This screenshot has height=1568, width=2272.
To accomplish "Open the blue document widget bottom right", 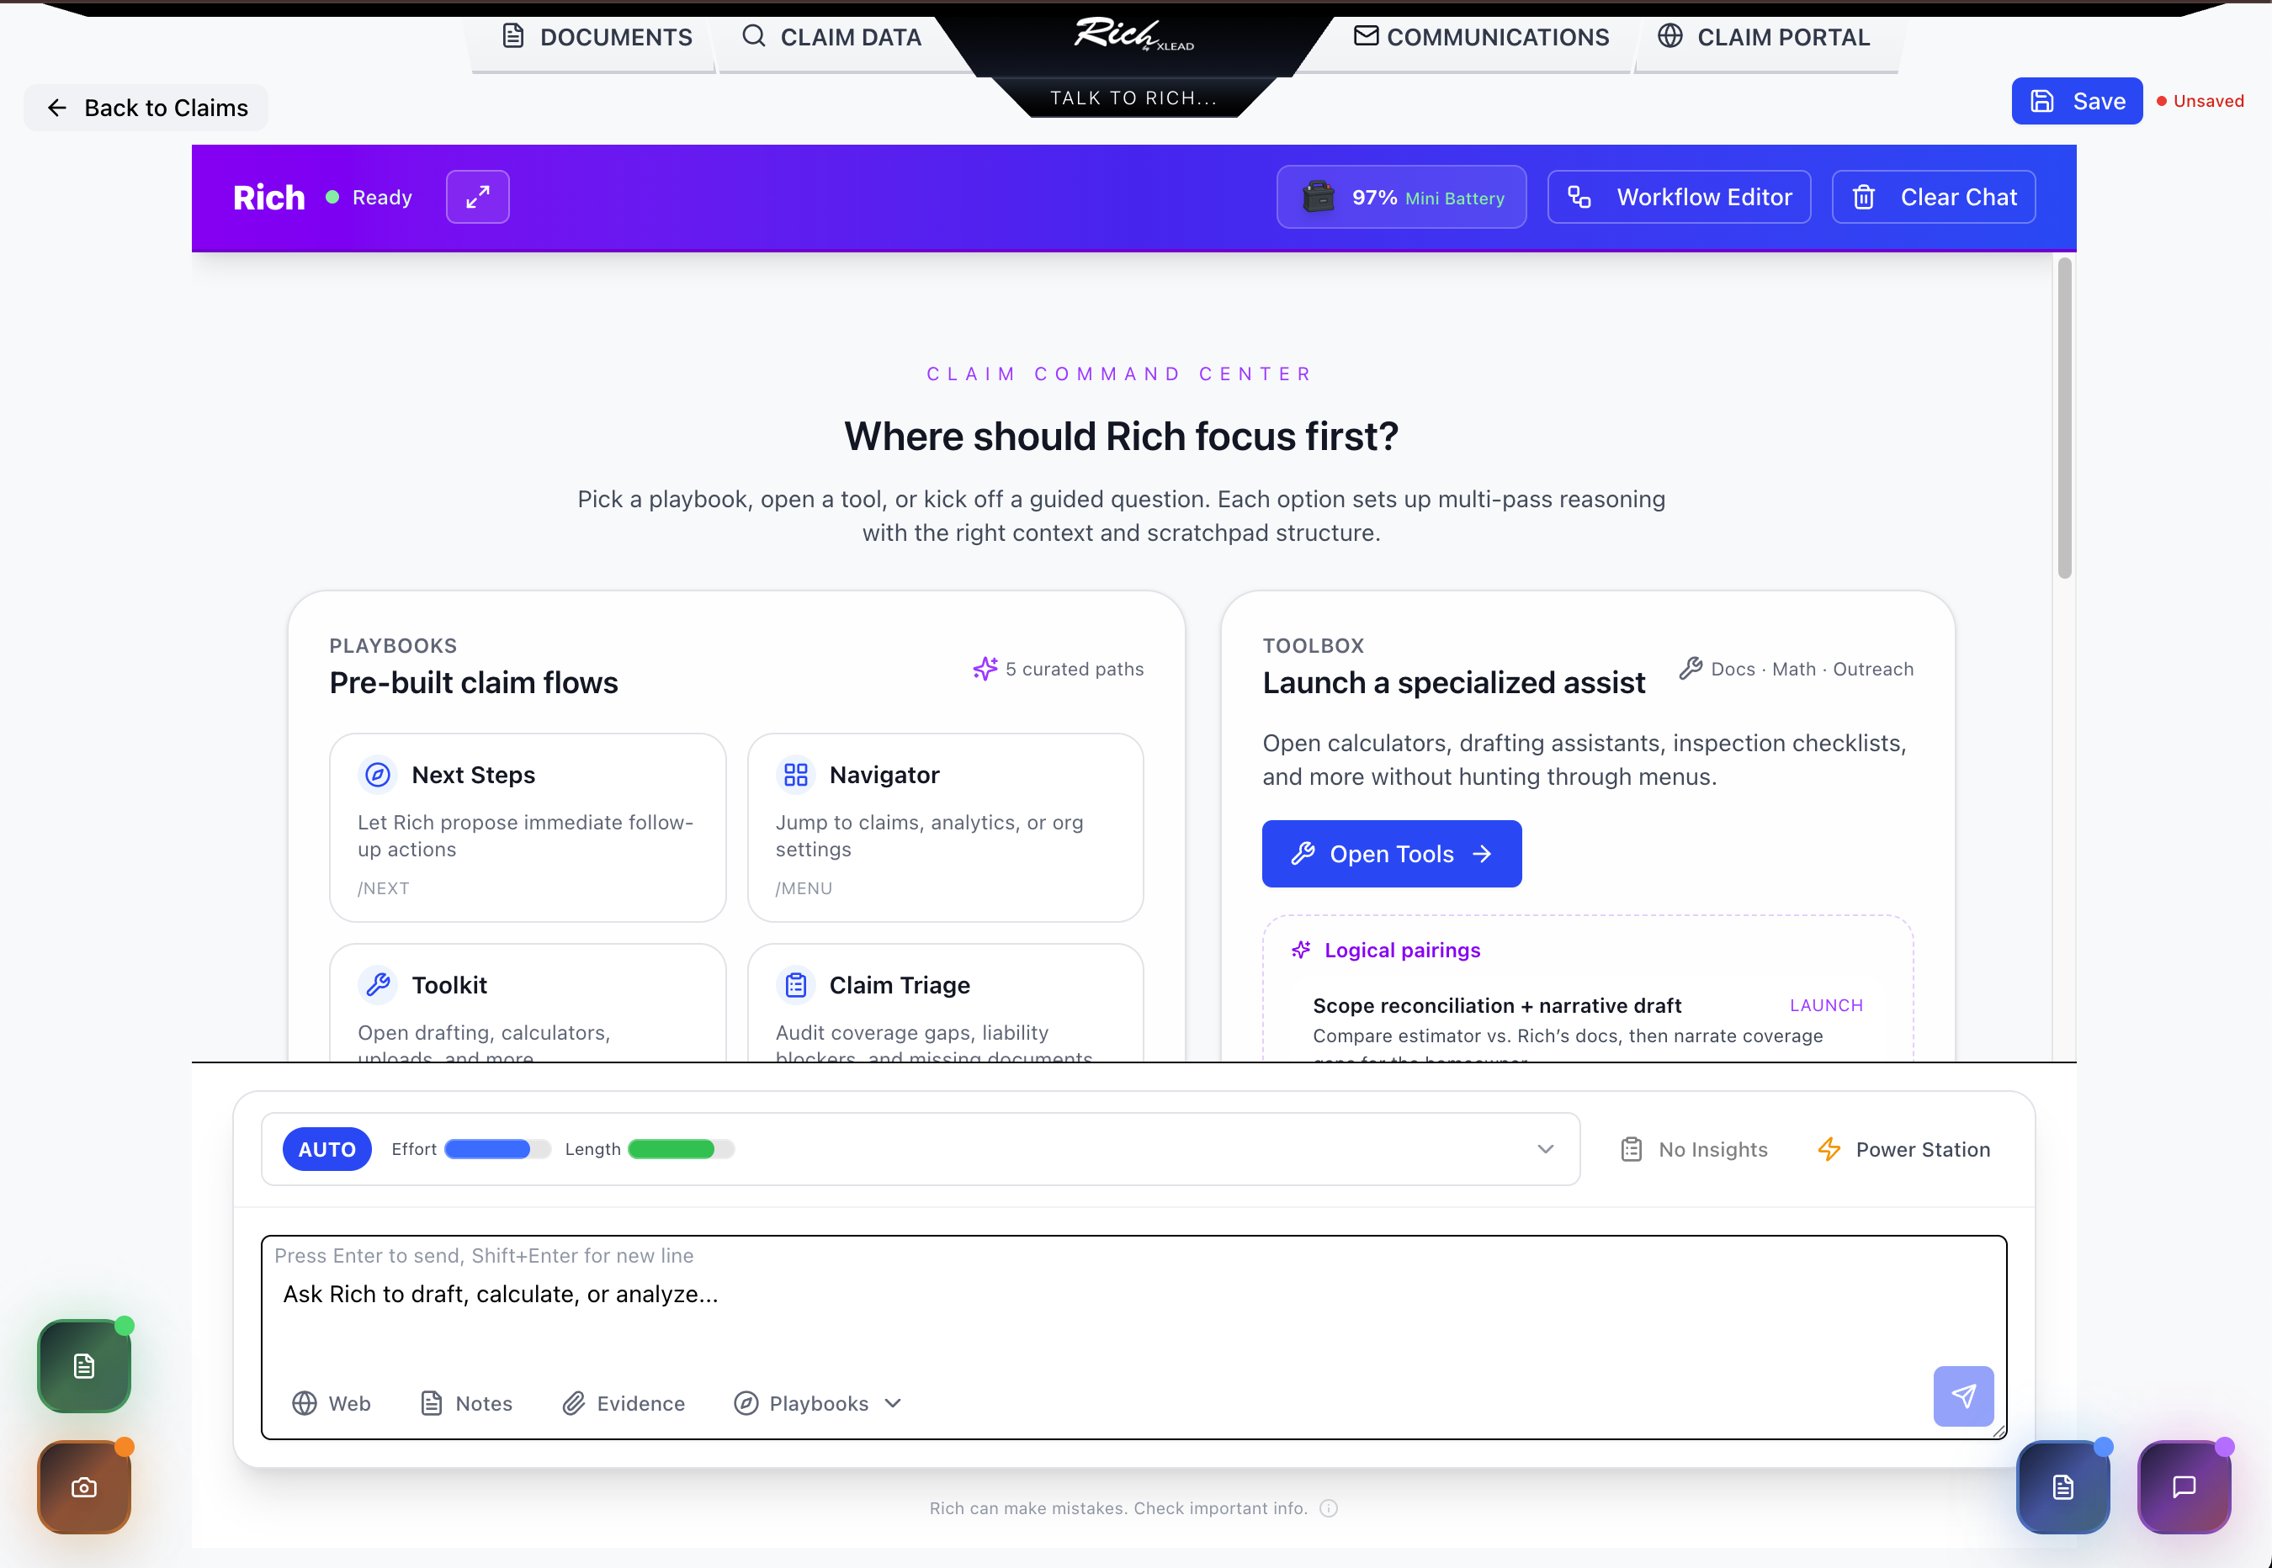I will pos(2062,1487).
